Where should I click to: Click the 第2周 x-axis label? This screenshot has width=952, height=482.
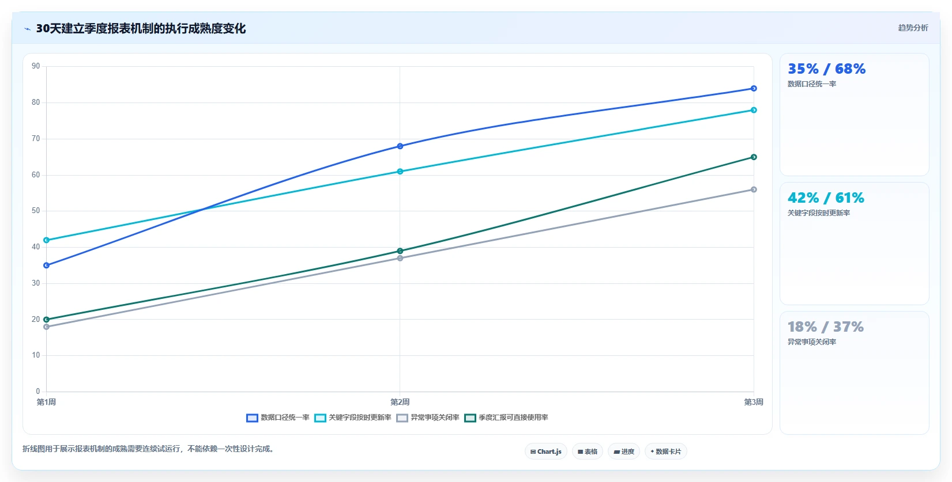[400, 402]
